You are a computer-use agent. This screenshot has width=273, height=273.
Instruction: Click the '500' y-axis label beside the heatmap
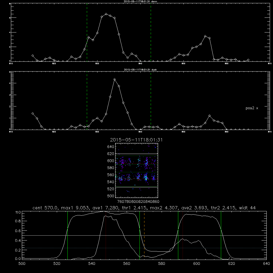[111, 196]
